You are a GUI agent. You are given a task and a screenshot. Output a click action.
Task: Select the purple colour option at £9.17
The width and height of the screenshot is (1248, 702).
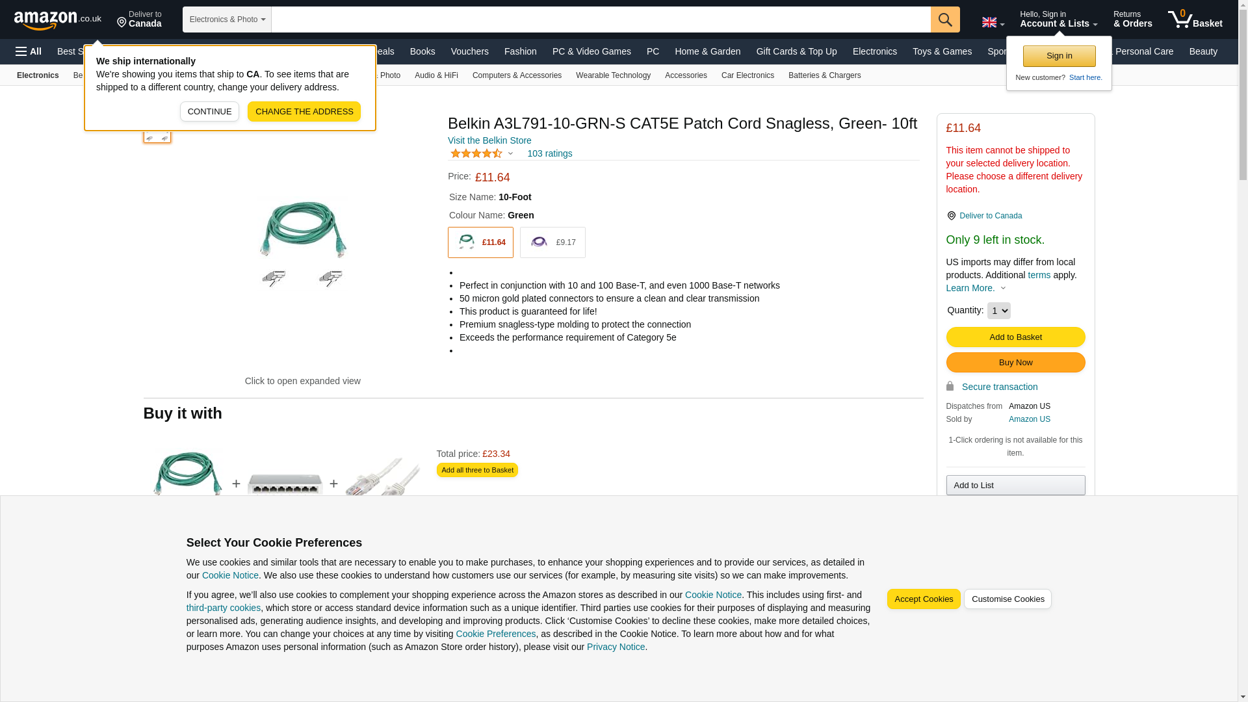click(x=552, y=242)
